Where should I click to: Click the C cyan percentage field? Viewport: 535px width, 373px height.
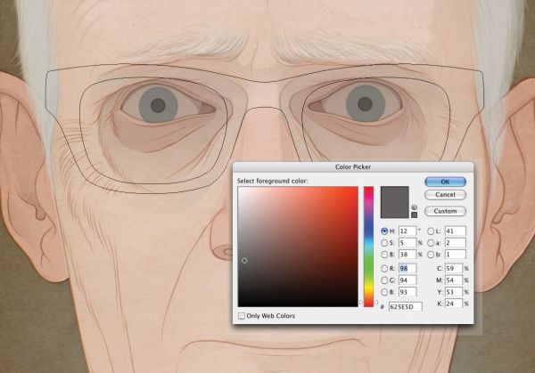pyautogui.click(x=454, y=269)
